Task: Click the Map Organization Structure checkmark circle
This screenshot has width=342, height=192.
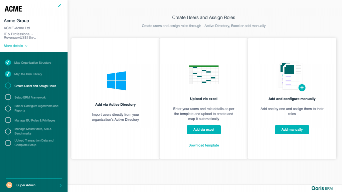Action: tap(8, 62)
